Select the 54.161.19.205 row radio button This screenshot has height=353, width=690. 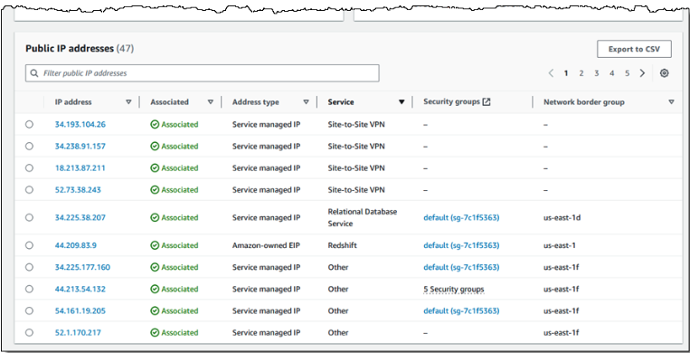coord(29,310)
